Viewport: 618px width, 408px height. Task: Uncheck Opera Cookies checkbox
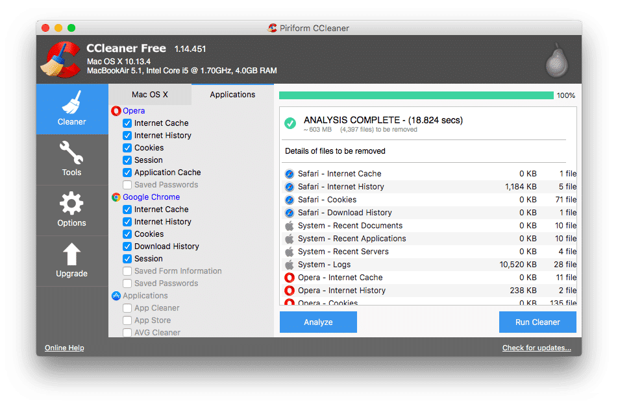click(127, 148)
